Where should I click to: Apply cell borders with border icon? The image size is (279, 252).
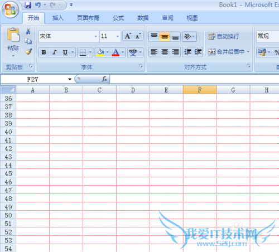(x=83, y=52)
